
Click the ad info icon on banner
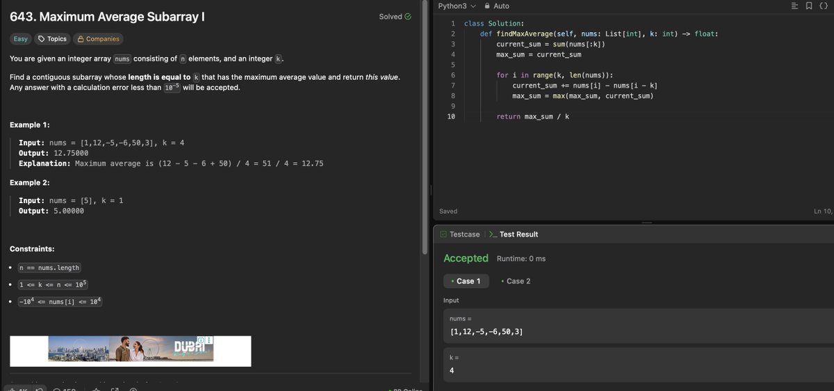pos(202,340)
